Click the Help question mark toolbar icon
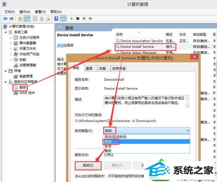The width and height of the screenshot is (217, 182). [x=56, y=19]
